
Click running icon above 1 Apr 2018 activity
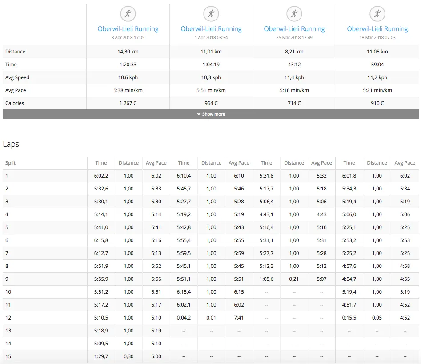[x=211, y=14]
